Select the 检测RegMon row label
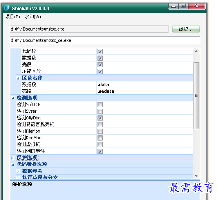217x200 pixels. pos(29,138)
